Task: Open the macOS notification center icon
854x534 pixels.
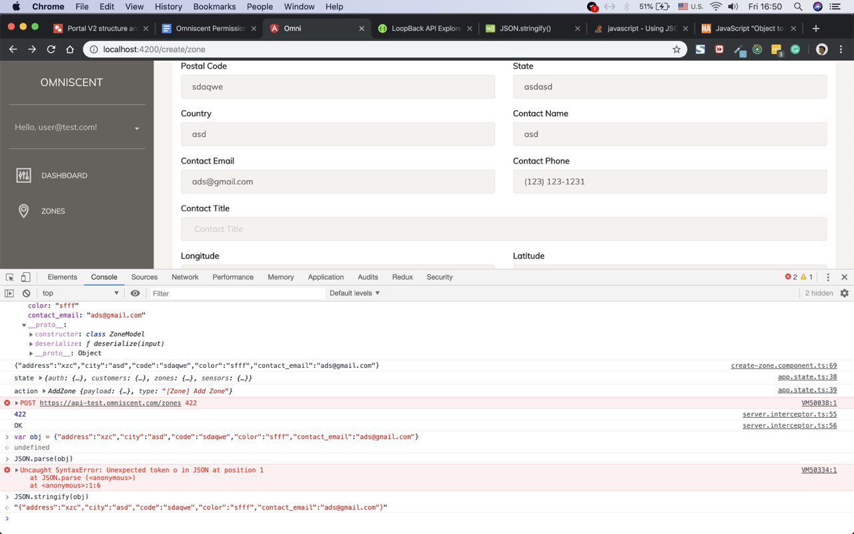Action: point(835,7)
